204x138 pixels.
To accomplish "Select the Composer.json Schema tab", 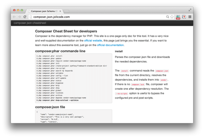I will 44,11.
